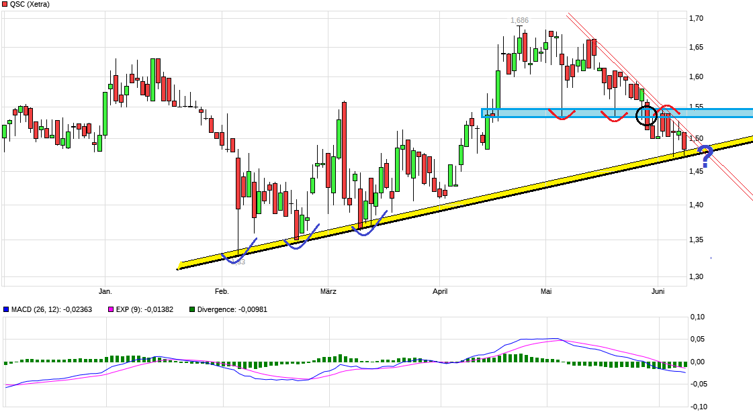Click the red QSC legend square

click(x=4, y=4)
